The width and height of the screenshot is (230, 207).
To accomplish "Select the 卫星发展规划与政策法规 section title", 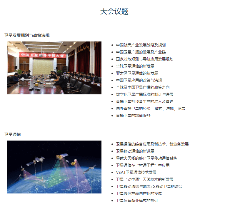I will (x=27, y=35).
